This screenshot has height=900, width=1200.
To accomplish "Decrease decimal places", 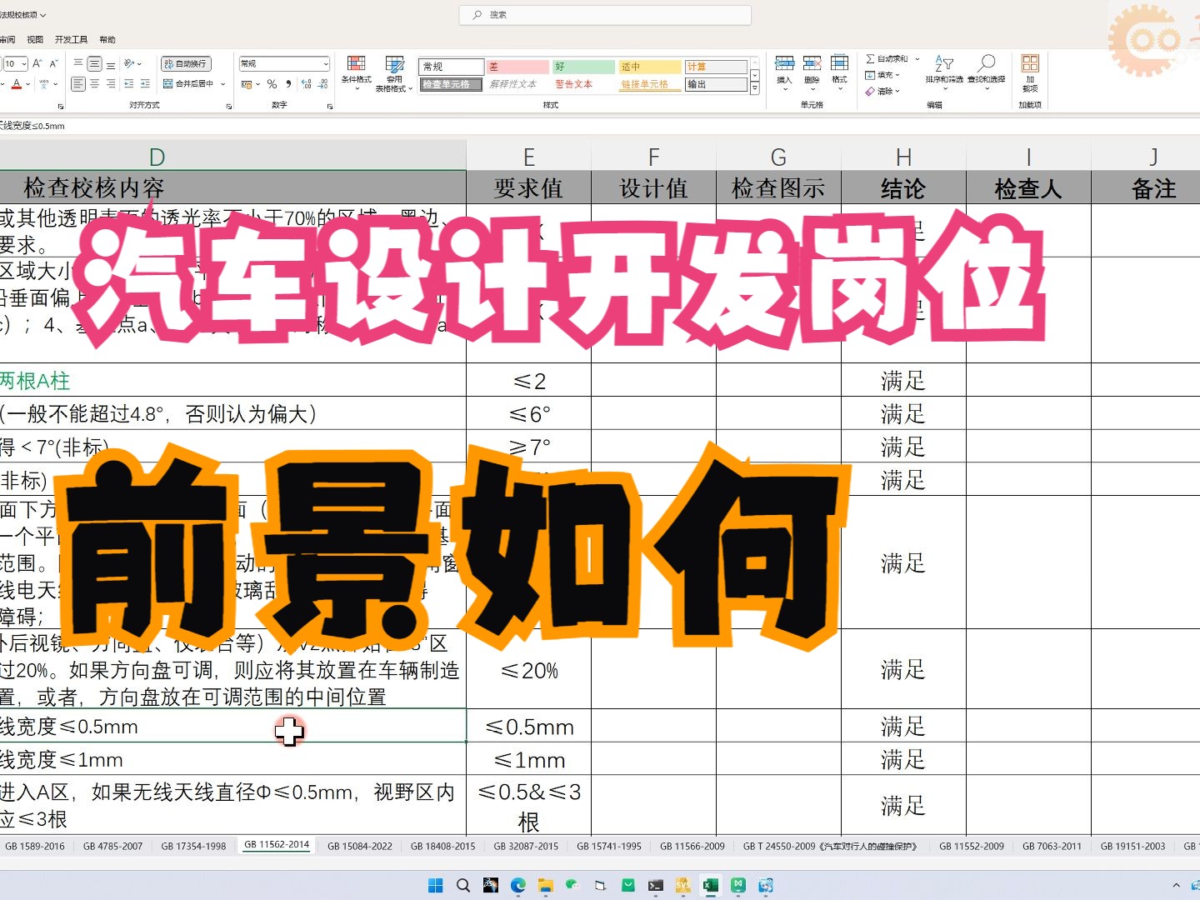I will pyautogui.click(x=323, y=84).
